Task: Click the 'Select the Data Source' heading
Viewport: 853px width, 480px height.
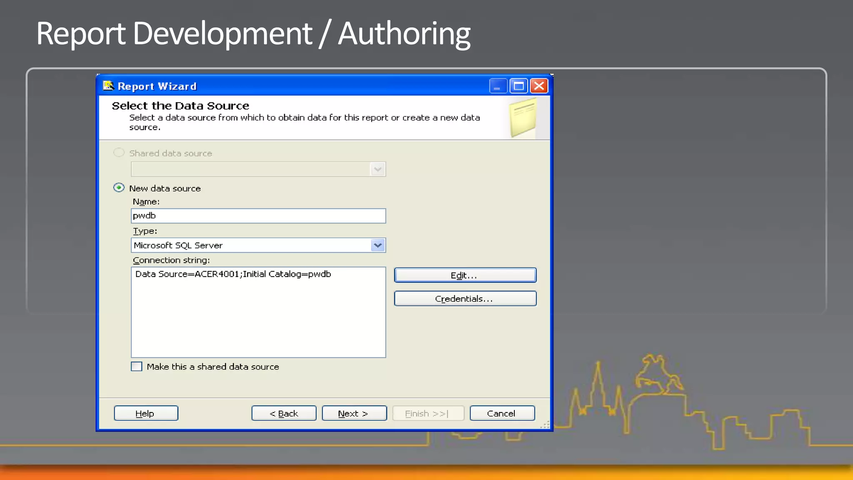Action: click(x=180, y=106)
